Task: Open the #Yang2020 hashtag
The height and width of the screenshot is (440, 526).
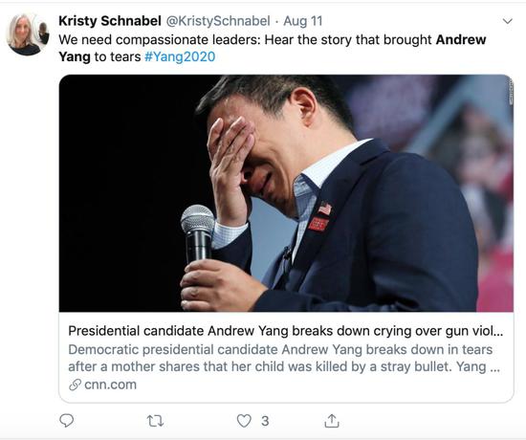Action: click(180, 56)
